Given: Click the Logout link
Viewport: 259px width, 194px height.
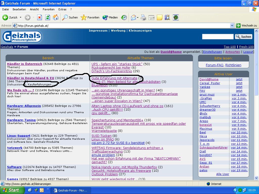Looking at the screenshot, I should [248, 52].
